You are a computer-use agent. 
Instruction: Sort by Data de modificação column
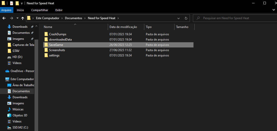tap(123, 27)
